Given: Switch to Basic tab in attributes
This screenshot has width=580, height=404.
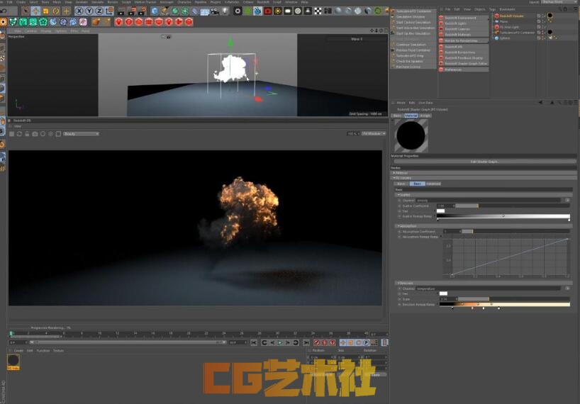Looking at the screenshot, I should (397, 116).
